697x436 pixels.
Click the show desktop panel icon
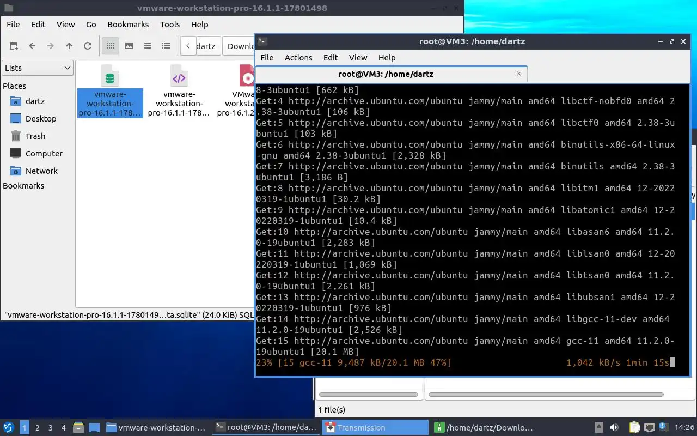(x=94, y=428)
